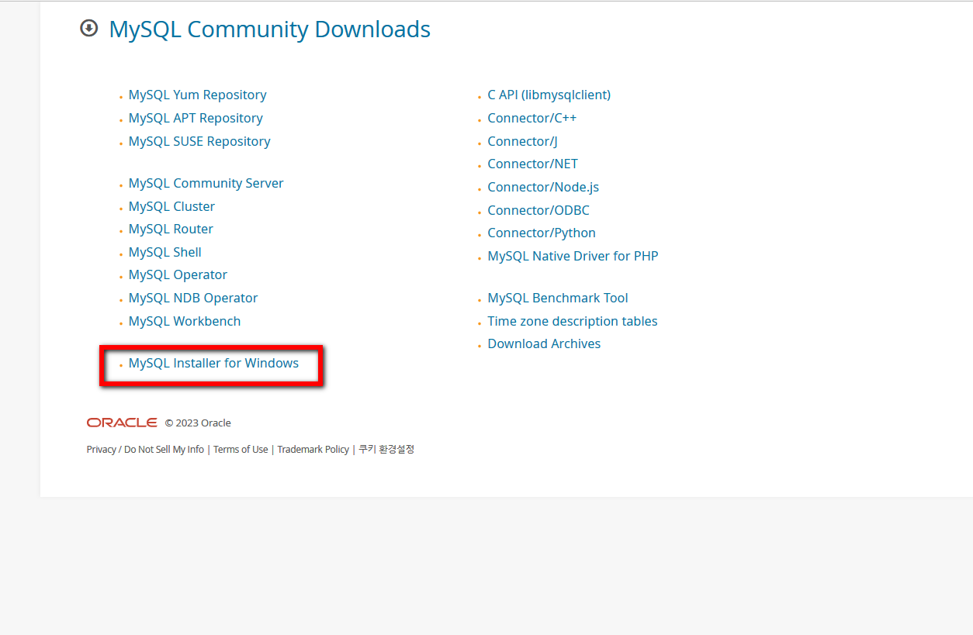Open the MySQL Benchmark Tool link
The image size is (973, 635).
point(558,299)
